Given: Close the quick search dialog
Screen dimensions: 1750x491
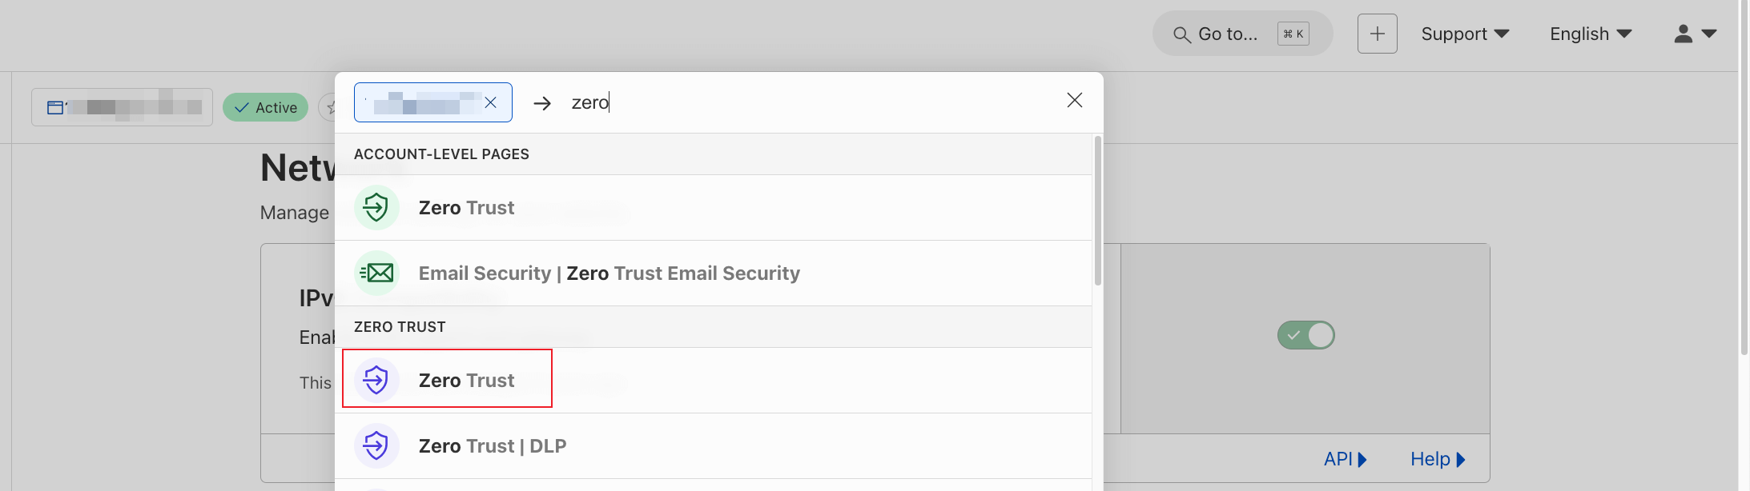Looking at the screenshot, I should tap(1075, 100).
